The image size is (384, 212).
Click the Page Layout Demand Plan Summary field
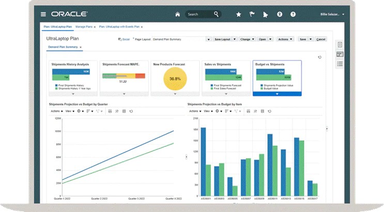(179, 39)
